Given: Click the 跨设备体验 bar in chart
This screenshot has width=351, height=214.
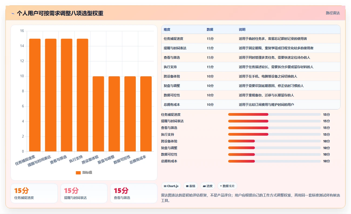Looking at the screenshot, I should point(98,114).
